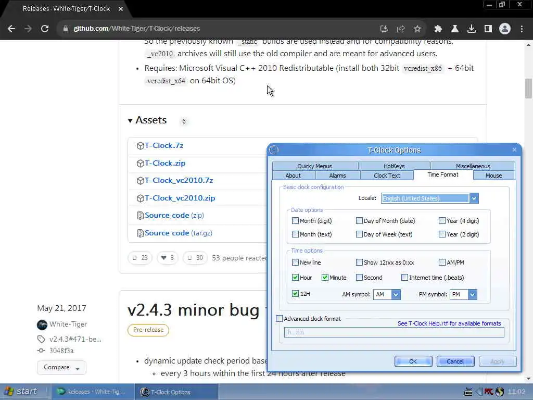The height and width of the screenshot is (400, 533).
Task: Click the volume speaker tray icon
Action: 479,392
